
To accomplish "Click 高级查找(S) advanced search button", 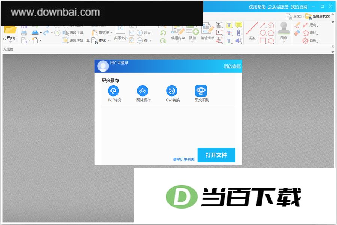I will pos(318,16).
